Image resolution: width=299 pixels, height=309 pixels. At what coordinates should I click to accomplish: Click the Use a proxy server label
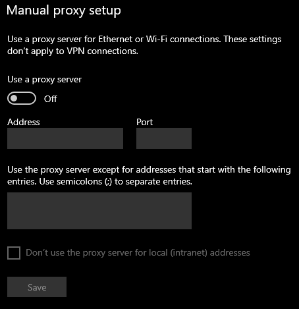click(x=44, y=80)
